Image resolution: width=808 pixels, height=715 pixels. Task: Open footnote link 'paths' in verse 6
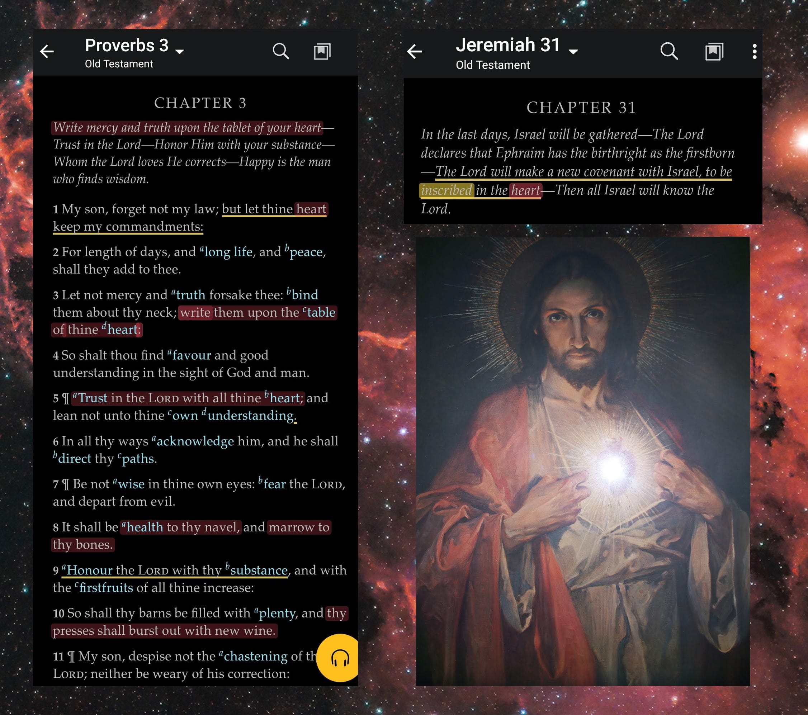click(x=135, y=459)
